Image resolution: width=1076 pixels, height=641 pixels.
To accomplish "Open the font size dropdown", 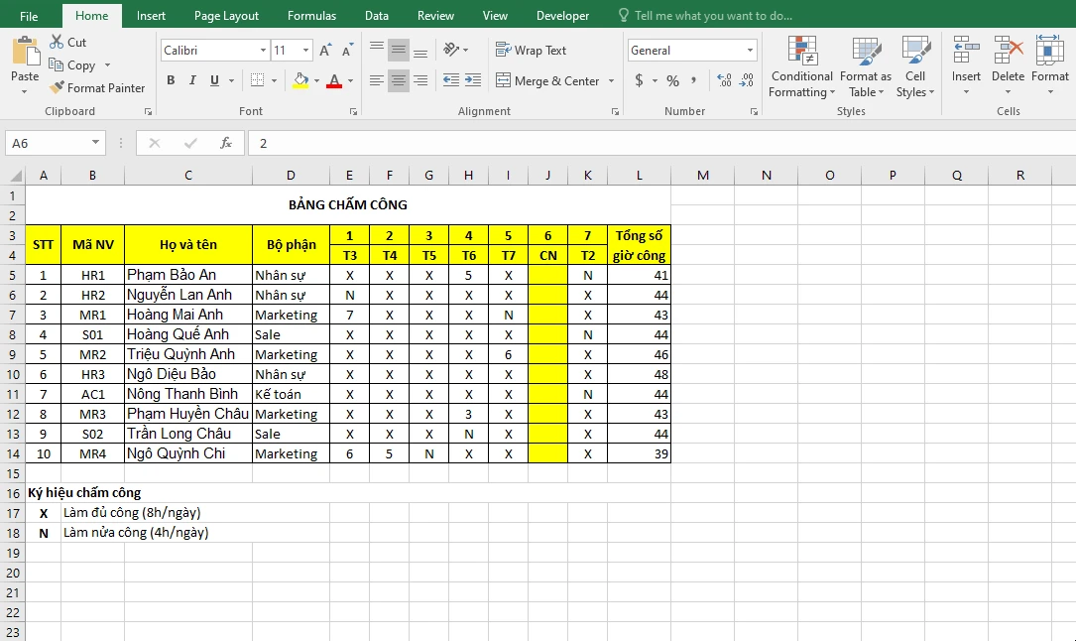I will point(303,50).
